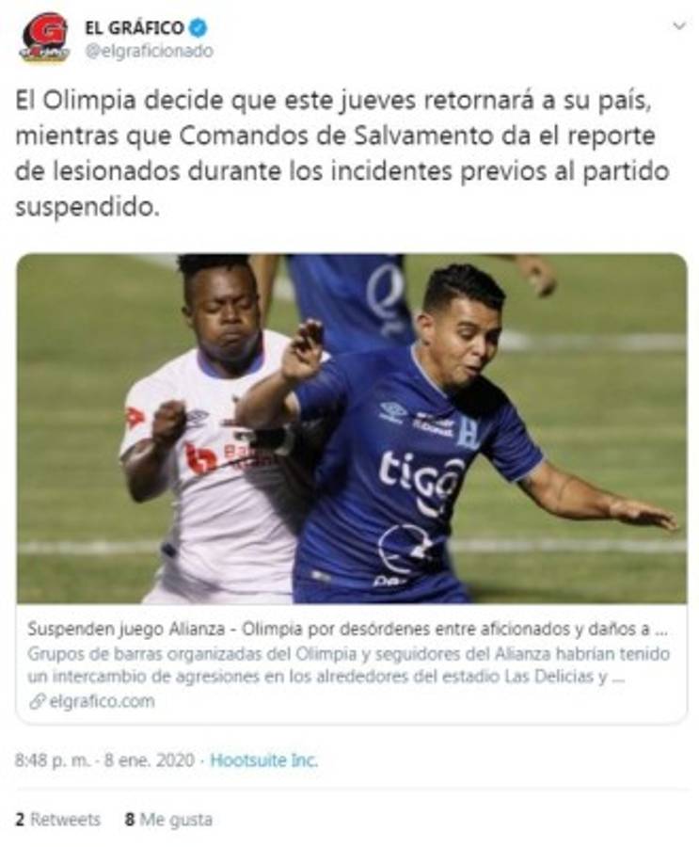
Task: Open the Hootsuite Inc. source link
Action: coord(263,760)
